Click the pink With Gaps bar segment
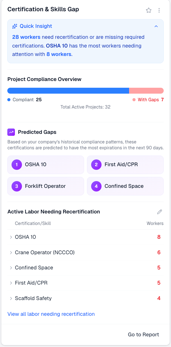This screenshot has width=171, height=347. coord(146,91)
